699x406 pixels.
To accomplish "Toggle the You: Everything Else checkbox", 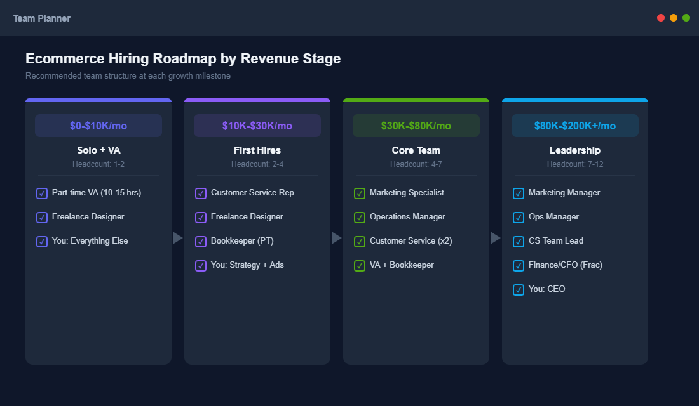I will pos(42,242).
